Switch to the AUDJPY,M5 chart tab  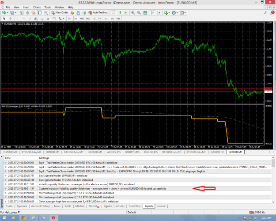coord(113,152)
